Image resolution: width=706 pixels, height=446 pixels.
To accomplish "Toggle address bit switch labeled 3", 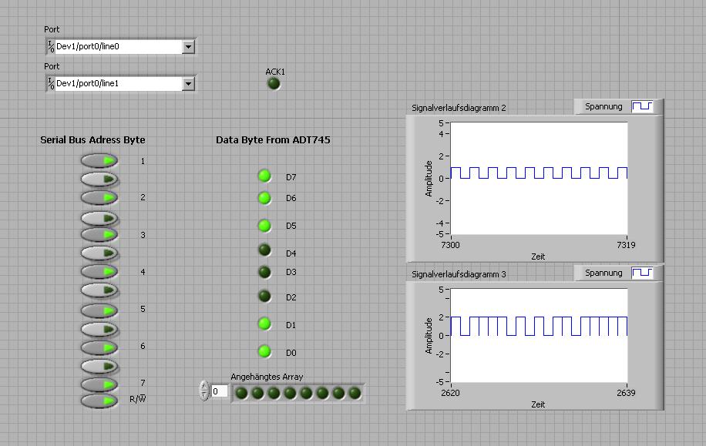I will [99, 234].
